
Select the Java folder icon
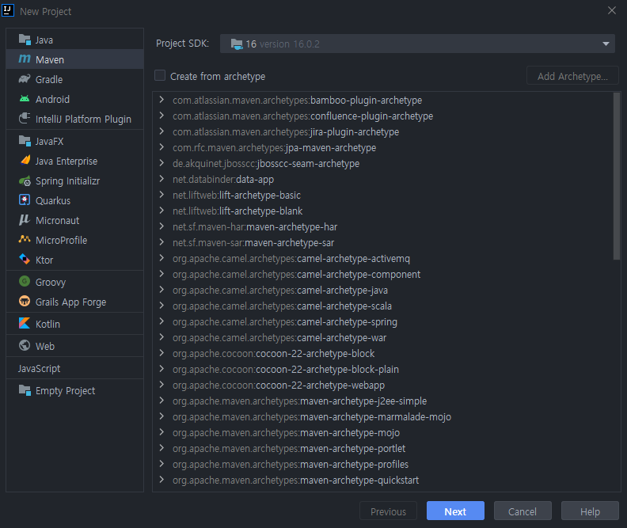click(x=25, y=40)
